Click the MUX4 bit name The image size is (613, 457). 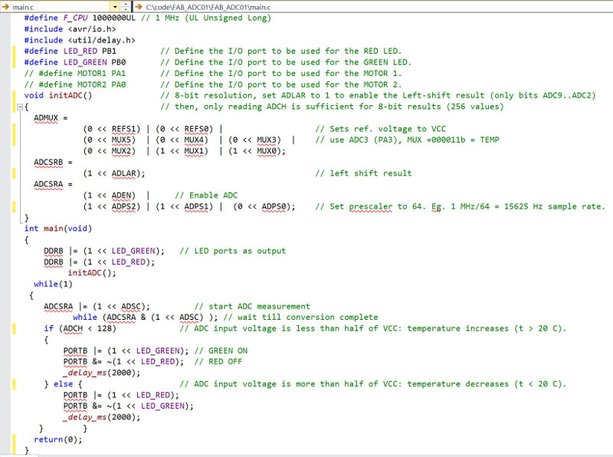click(194, 140)
